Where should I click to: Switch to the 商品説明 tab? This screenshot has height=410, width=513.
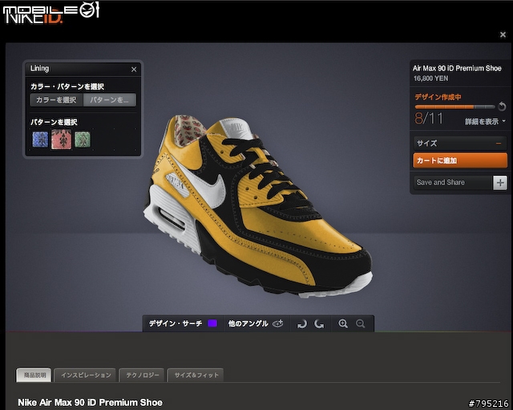tap(34, 375)
